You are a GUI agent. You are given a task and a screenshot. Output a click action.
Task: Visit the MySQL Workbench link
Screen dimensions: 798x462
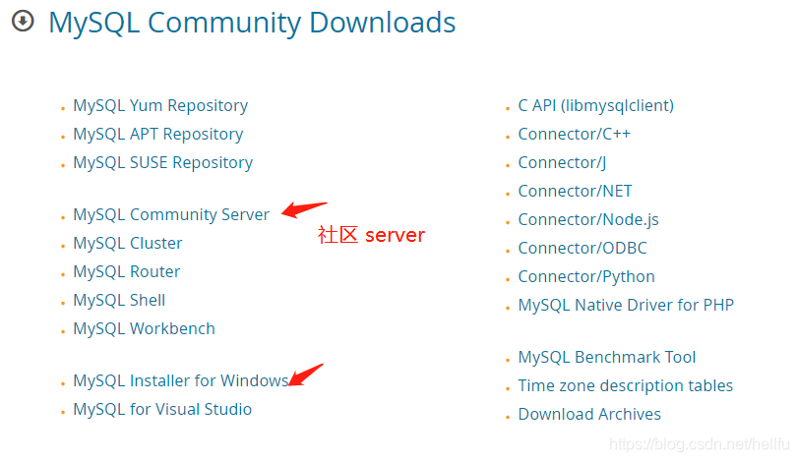point(144,328)
